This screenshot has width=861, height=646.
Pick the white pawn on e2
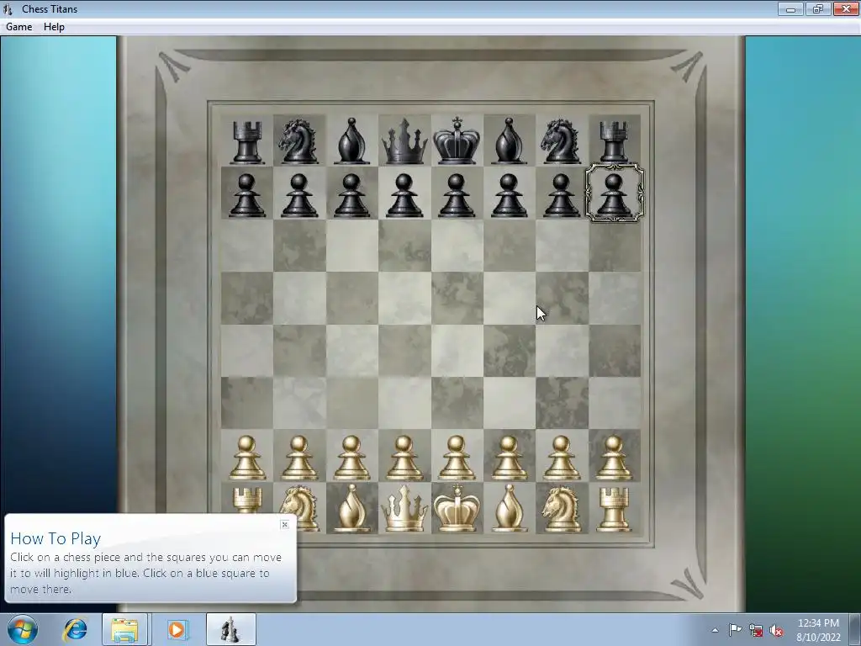point(457,458)
